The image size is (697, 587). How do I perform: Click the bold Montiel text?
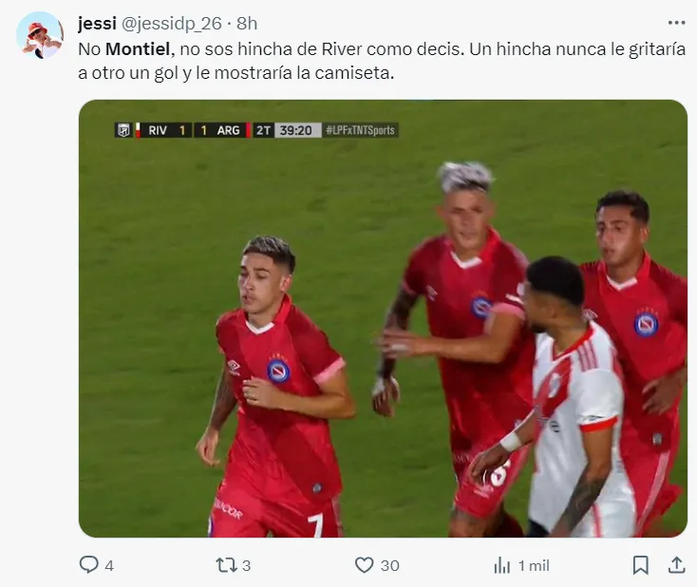pos(138,49)
